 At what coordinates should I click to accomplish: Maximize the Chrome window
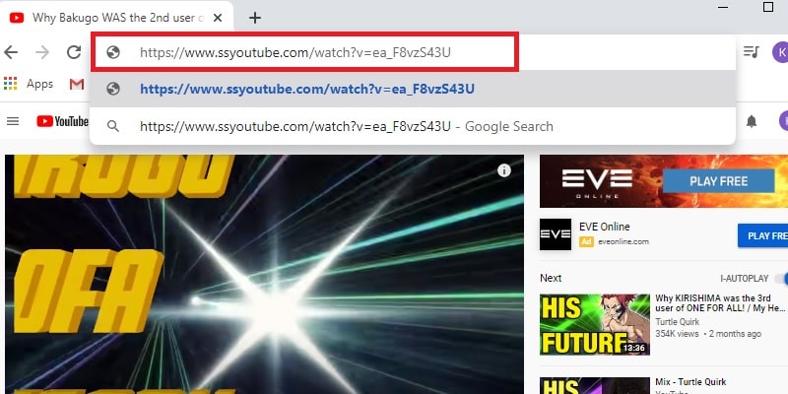point(768,7)
